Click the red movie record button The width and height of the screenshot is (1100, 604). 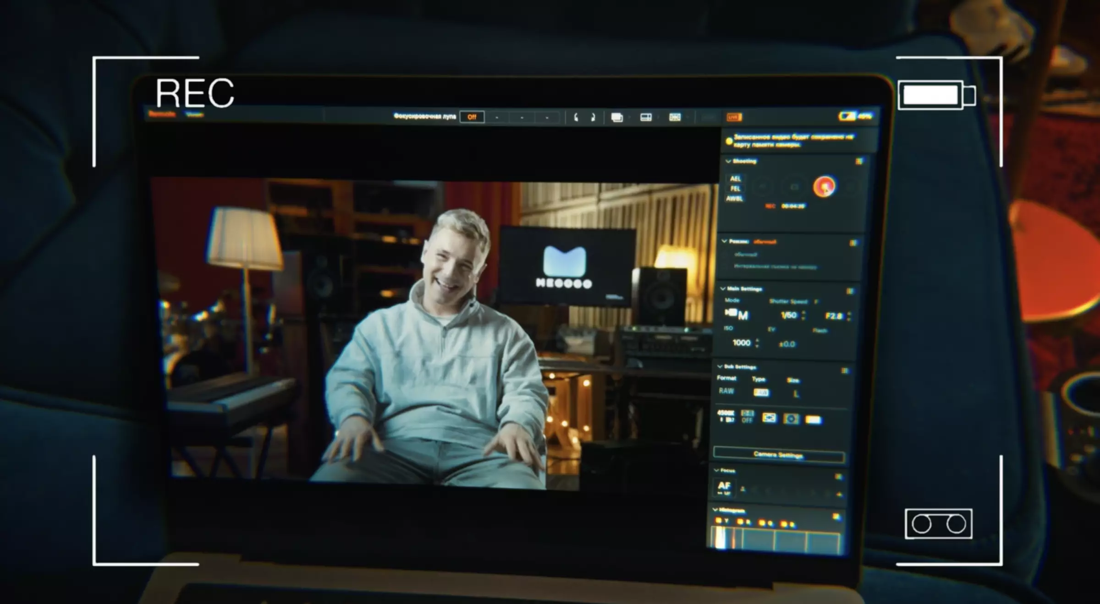(x=824, y=187)
